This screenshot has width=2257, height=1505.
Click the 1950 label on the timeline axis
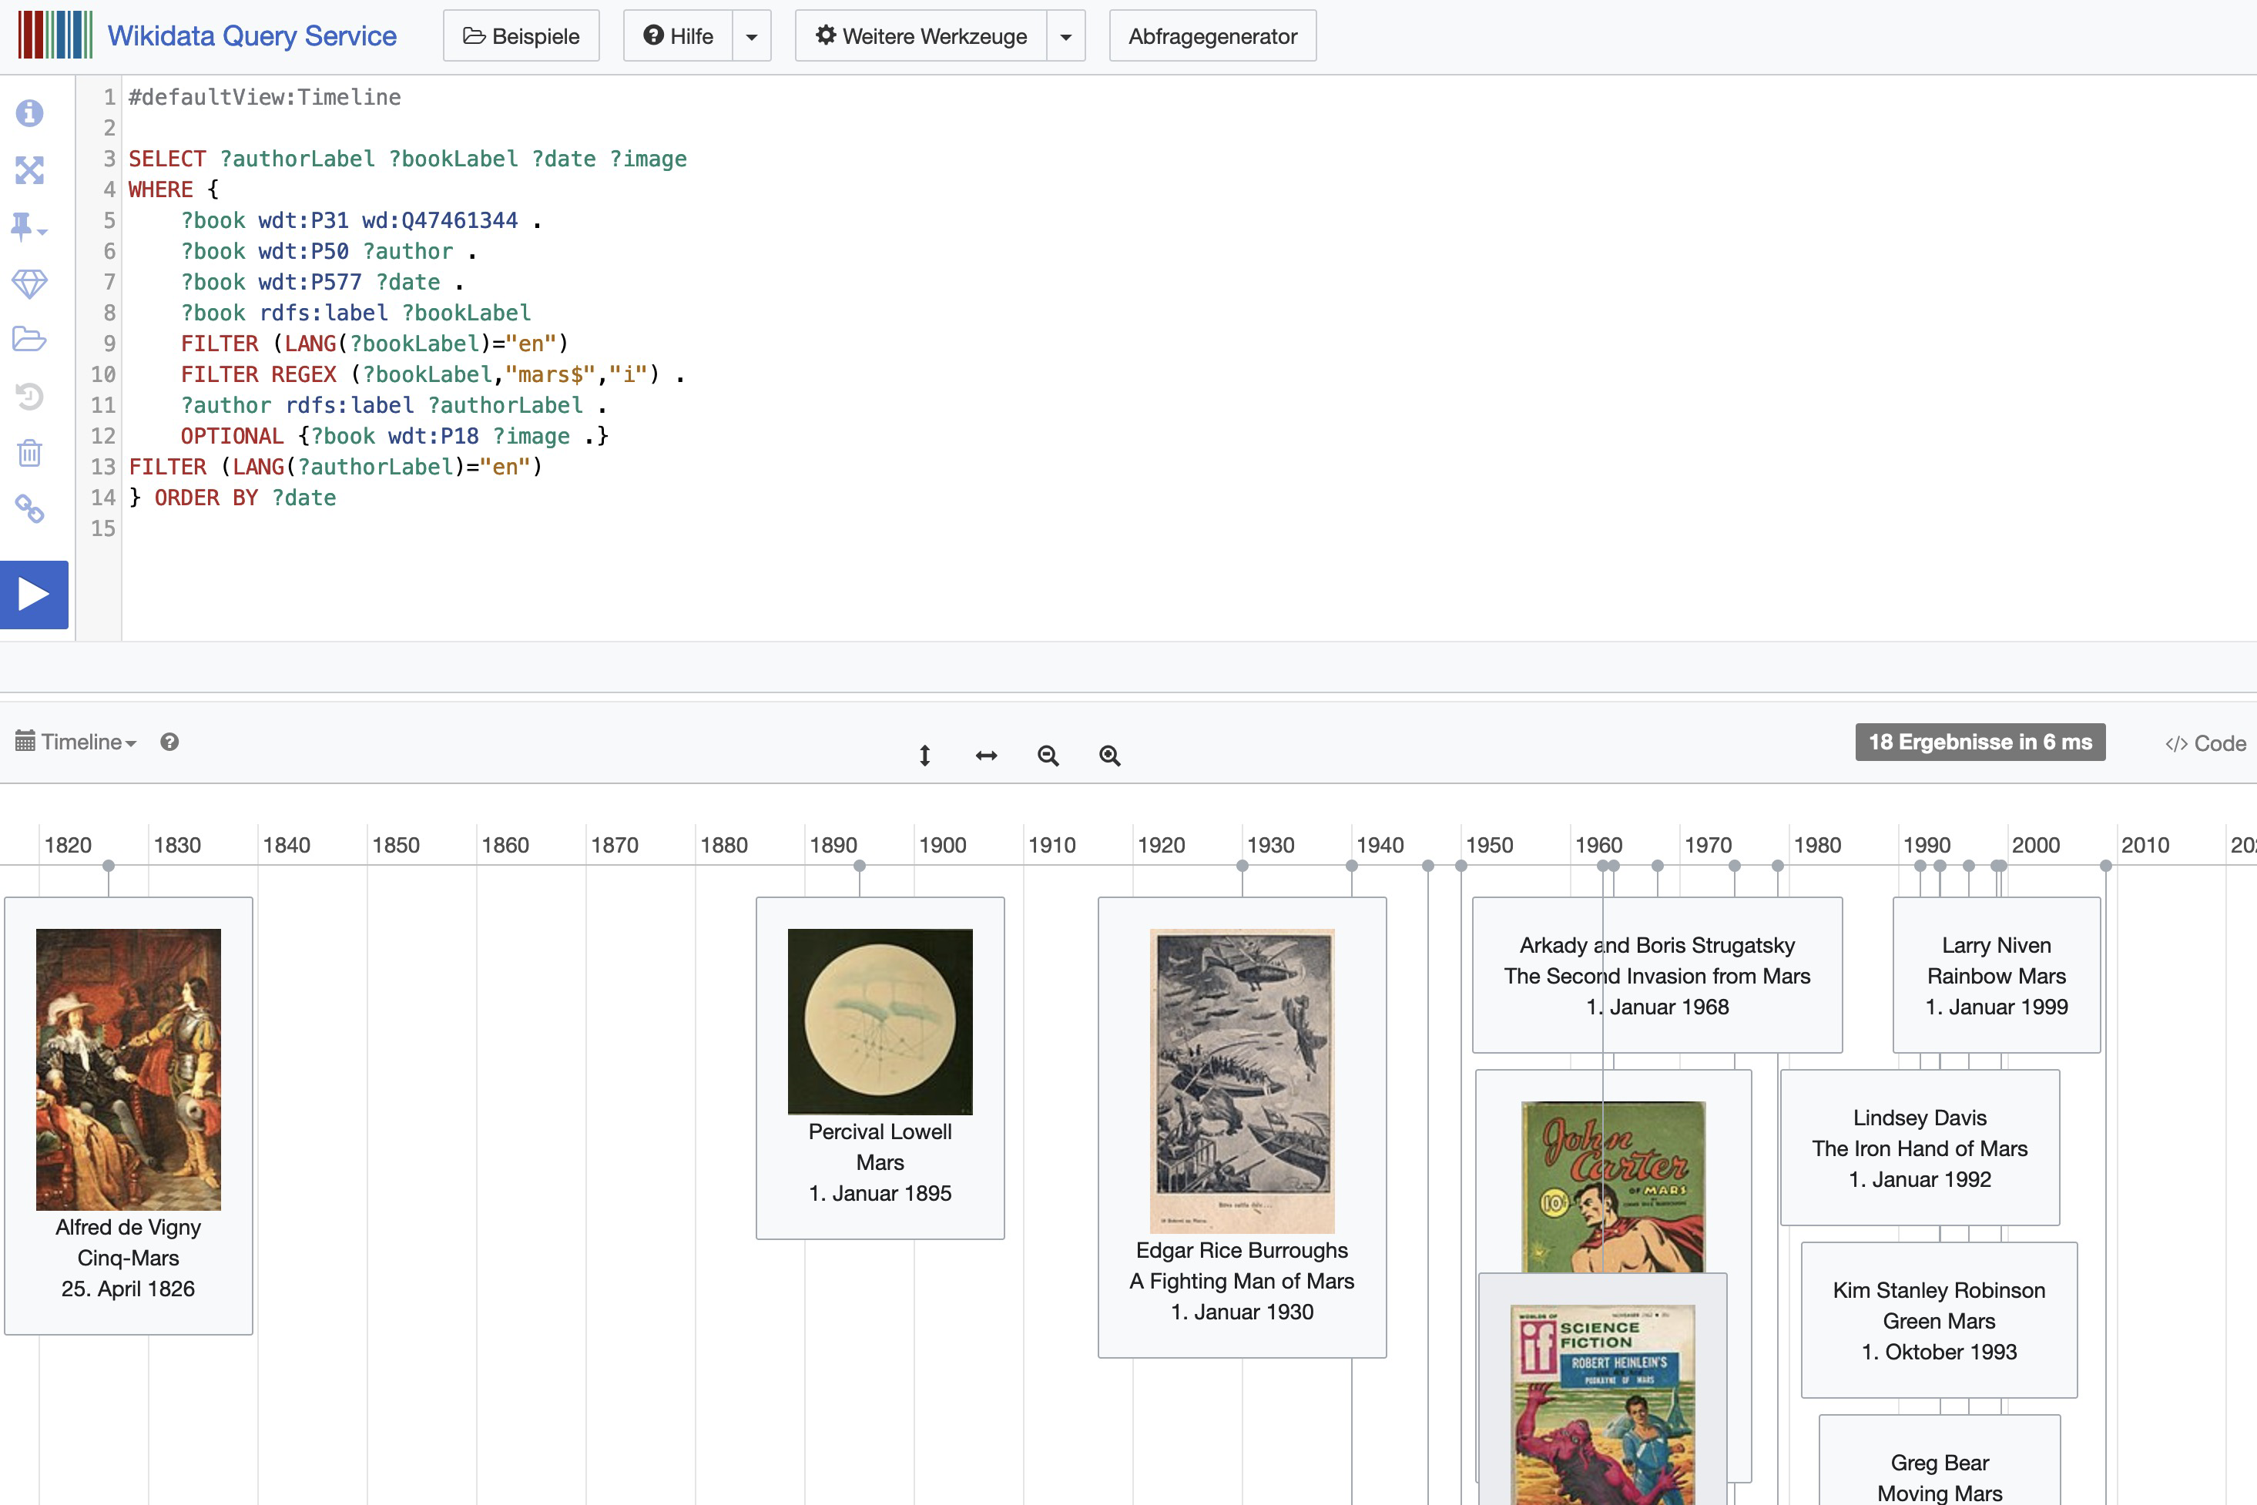coord(1489,845)
